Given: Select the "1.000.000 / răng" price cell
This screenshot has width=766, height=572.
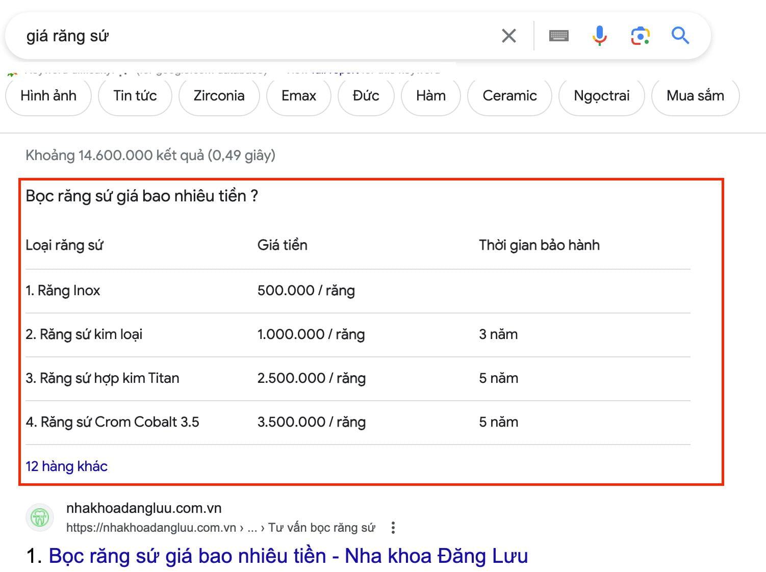Looking at the screenshot, I should coord(311,334).
